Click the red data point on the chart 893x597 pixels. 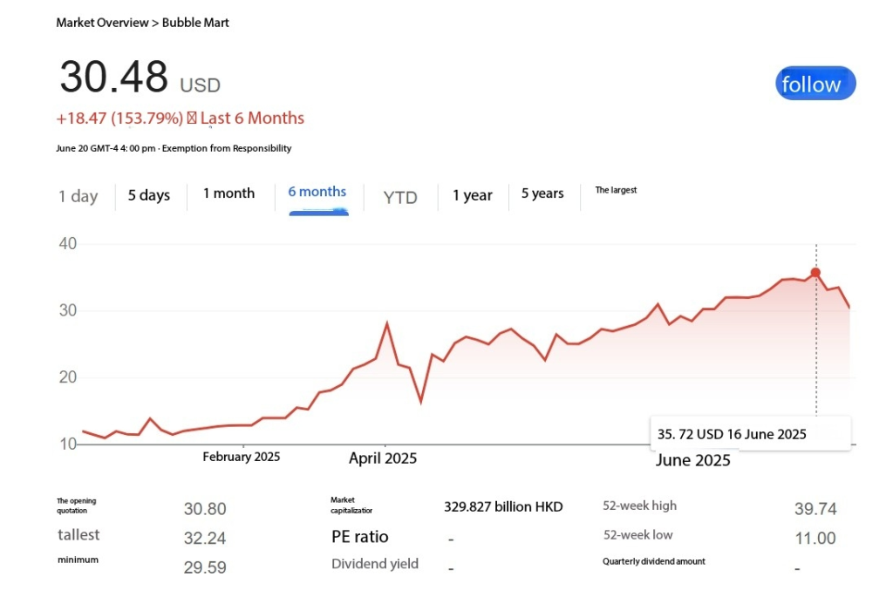pyautogui.click(x=815, y=273)
